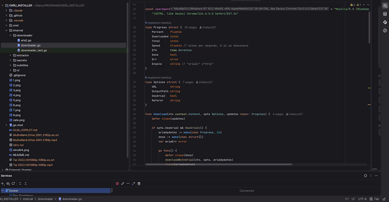Screen dimensions: 389x202
Task: Open the AI chat tool window icon
Action: (385, 6)
